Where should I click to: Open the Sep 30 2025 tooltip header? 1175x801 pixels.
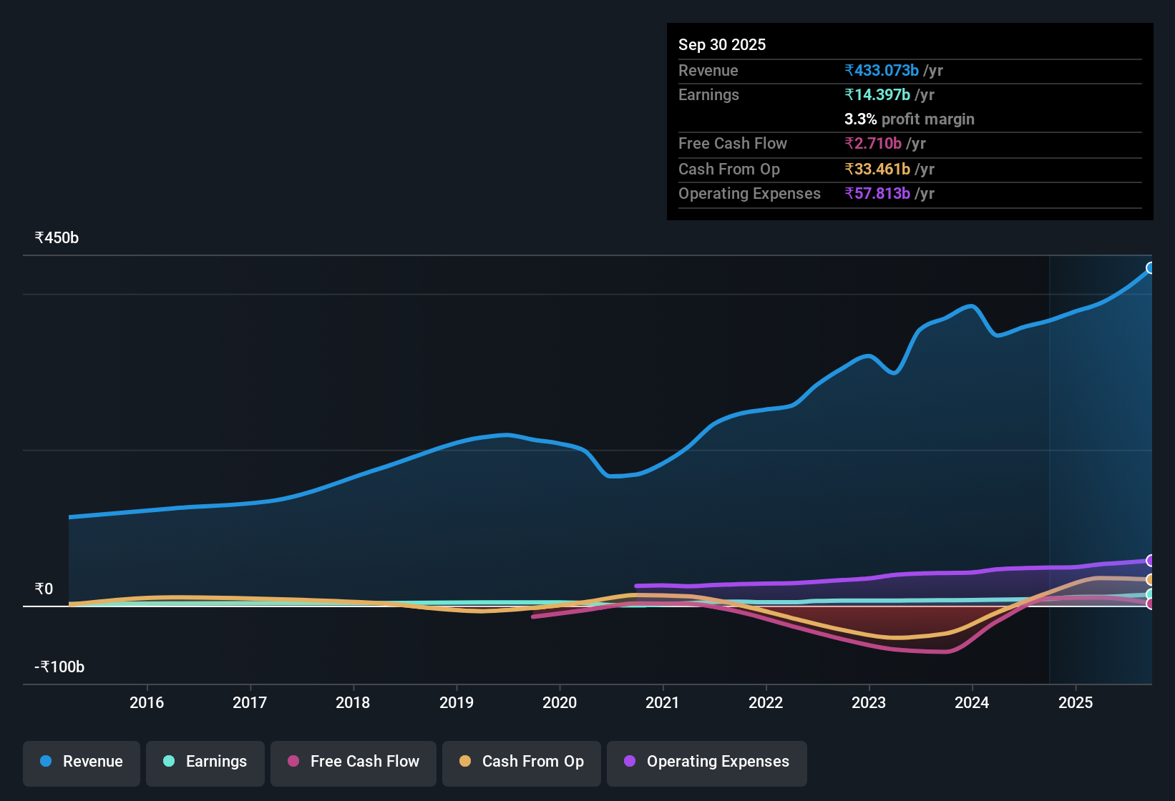click(722, 44)
